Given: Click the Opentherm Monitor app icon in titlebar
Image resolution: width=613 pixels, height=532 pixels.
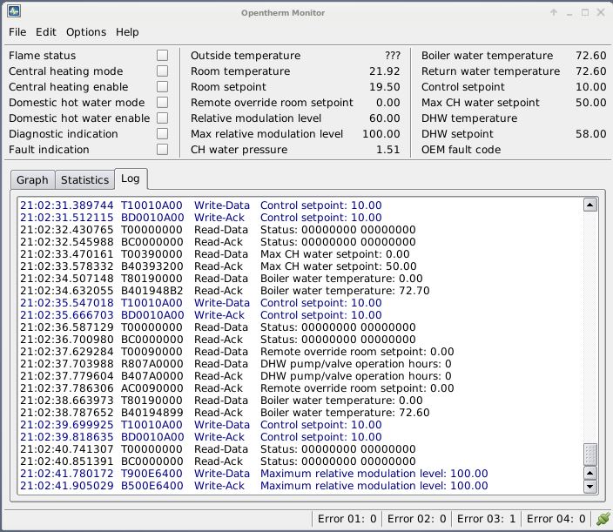Looking at the screenshot, I should pos(14,11).
